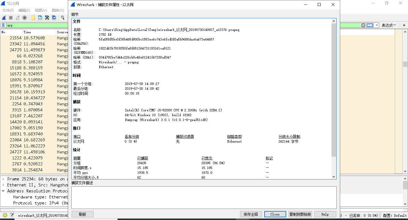Click the Intel(R) Core(TM) i5-5200U hardware text

click(x=173, y=110)
